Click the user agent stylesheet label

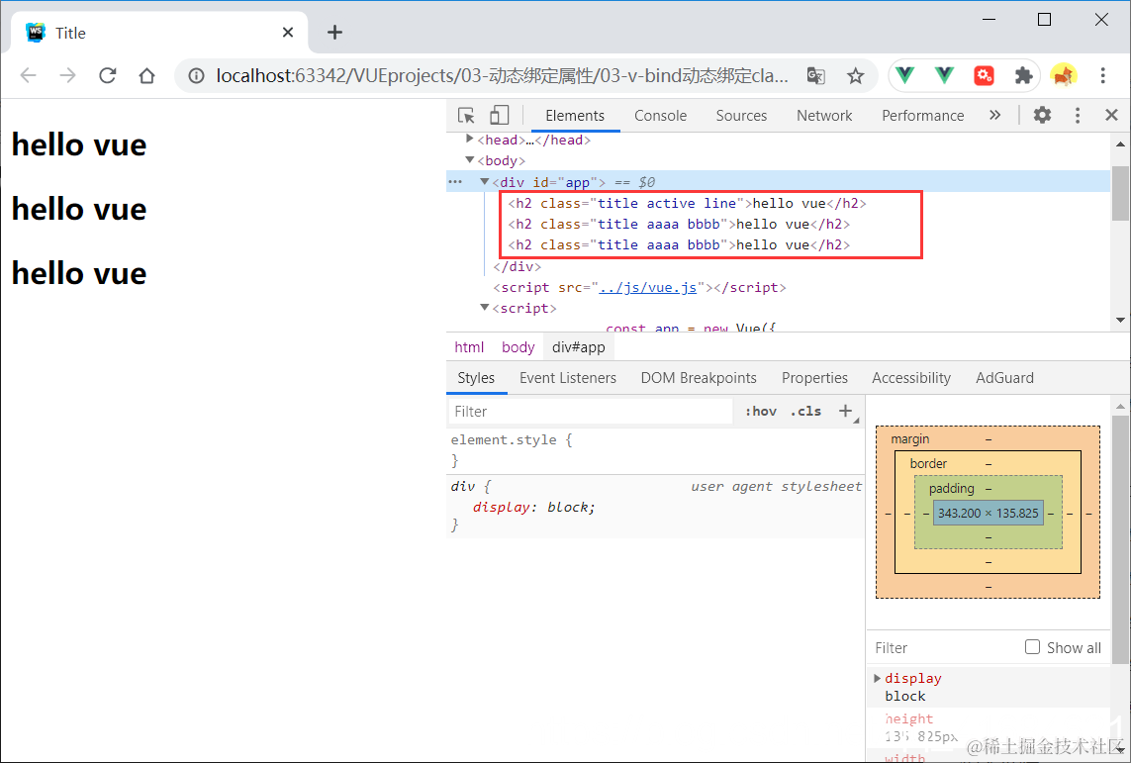(x=776, y=486)
